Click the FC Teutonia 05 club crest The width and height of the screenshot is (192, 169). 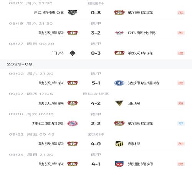click(73, 13)
